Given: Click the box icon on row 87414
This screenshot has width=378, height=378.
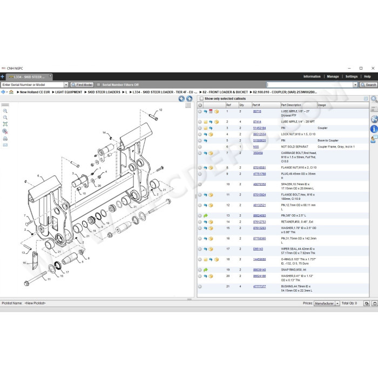Looking at the screenshot, I should click(x=217, y=122).
